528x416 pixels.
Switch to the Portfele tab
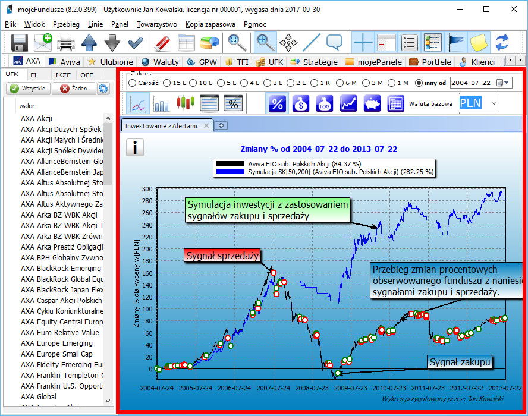432,62
